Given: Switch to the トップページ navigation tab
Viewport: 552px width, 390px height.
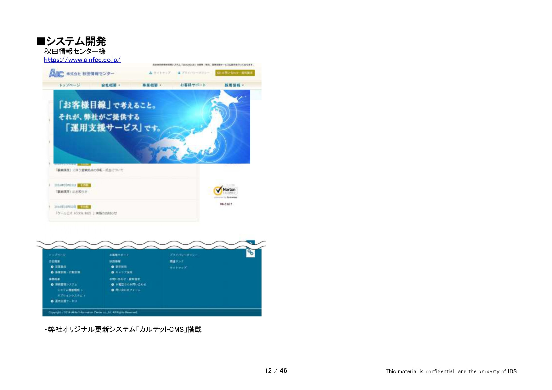Looking at the screenshot, I should point(70,85).
